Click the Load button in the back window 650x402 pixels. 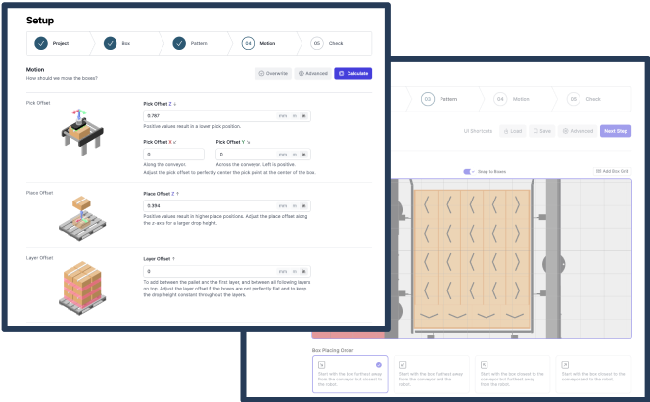(x=513, y=131)
